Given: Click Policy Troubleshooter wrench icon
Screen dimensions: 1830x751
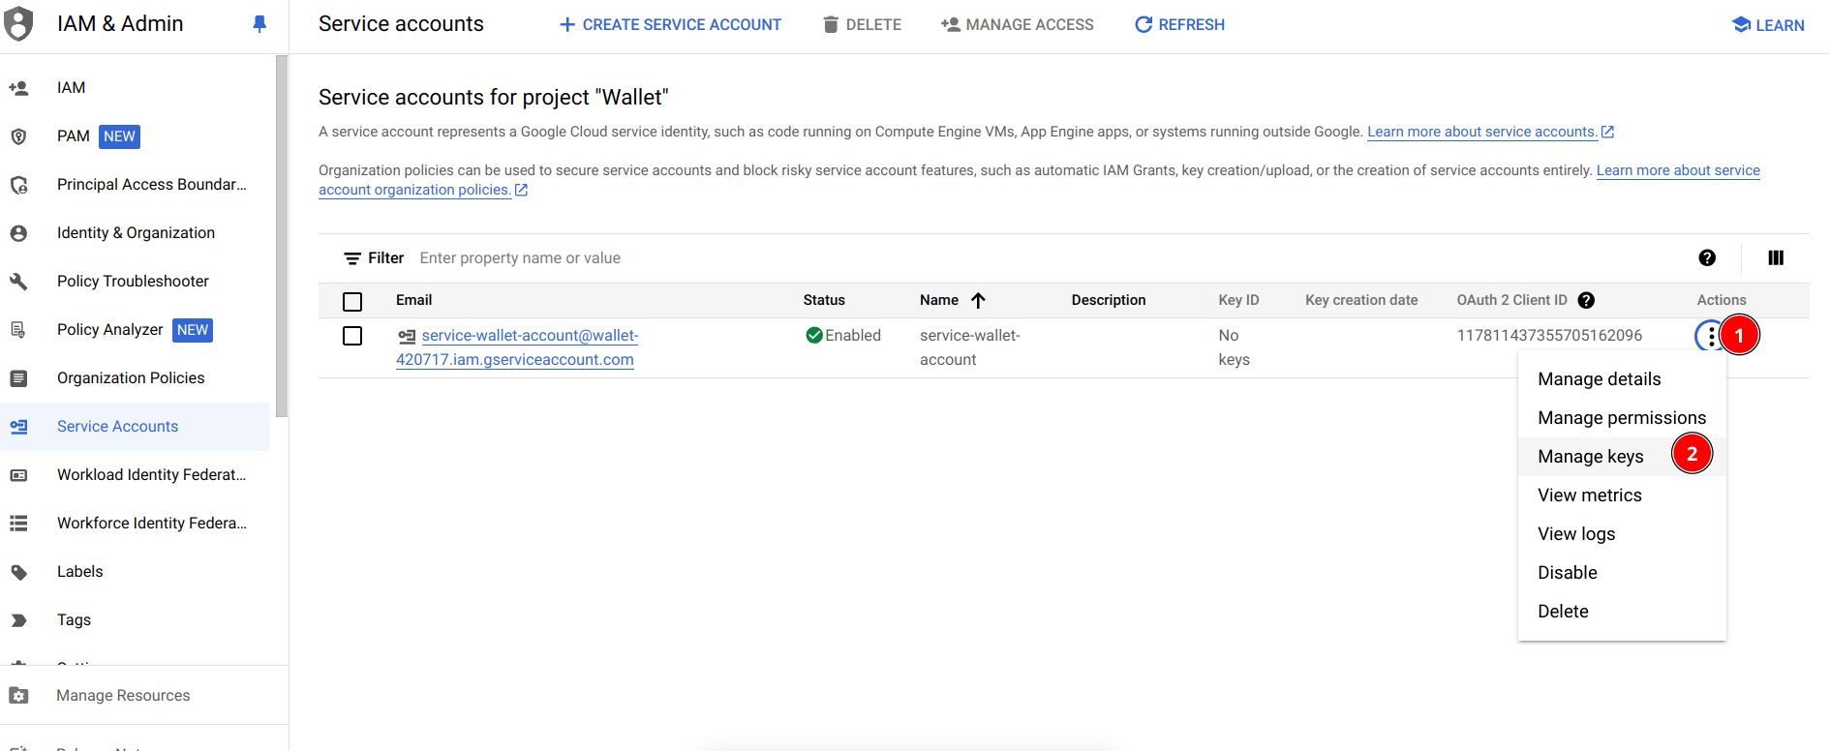Looking at the screenshot, I should [18, 282].
